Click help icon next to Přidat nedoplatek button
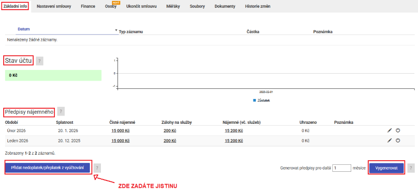 coord(98,168)
